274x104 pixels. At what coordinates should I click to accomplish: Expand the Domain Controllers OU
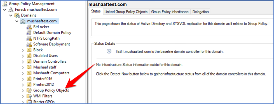tap(23, 62)
